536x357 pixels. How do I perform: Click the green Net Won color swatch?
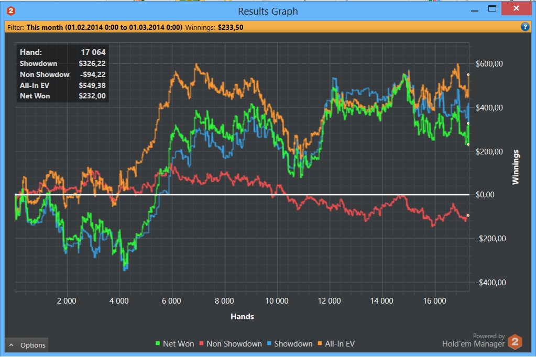158,343
